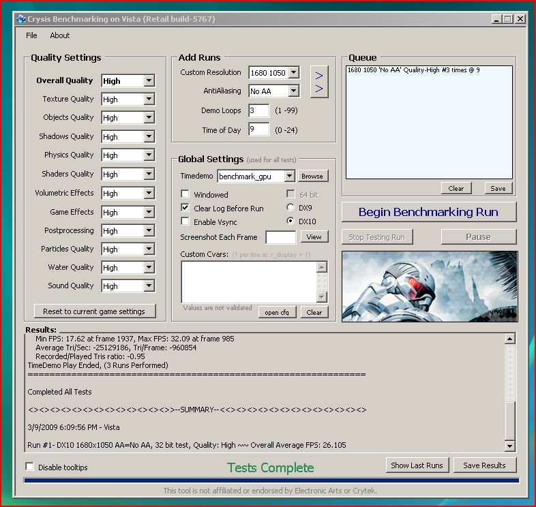Click the Demo Loops input field
The width and height of the screenshot is (536, 507).
[258, 110]
